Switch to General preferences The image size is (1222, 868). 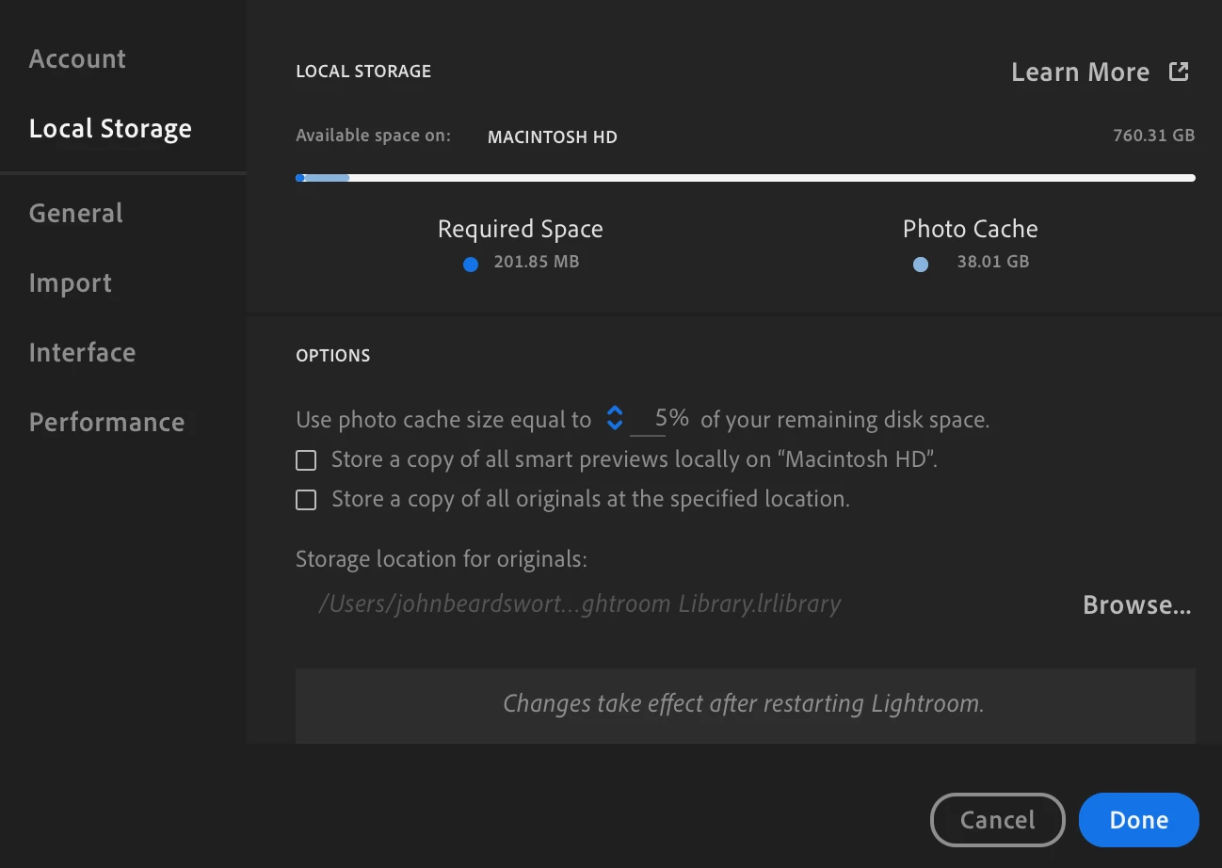[x=75, y=213]
